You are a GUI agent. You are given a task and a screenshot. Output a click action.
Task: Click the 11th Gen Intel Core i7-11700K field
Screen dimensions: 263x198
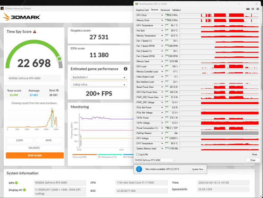click(142, 183)
